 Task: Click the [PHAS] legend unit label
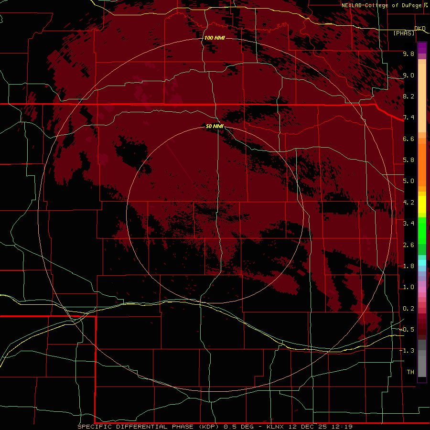(404, 33)
